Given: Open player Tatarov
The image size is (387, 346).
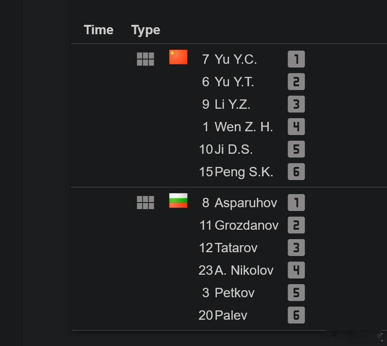Looking at the screenshot, I should click(x=236, y=248).
